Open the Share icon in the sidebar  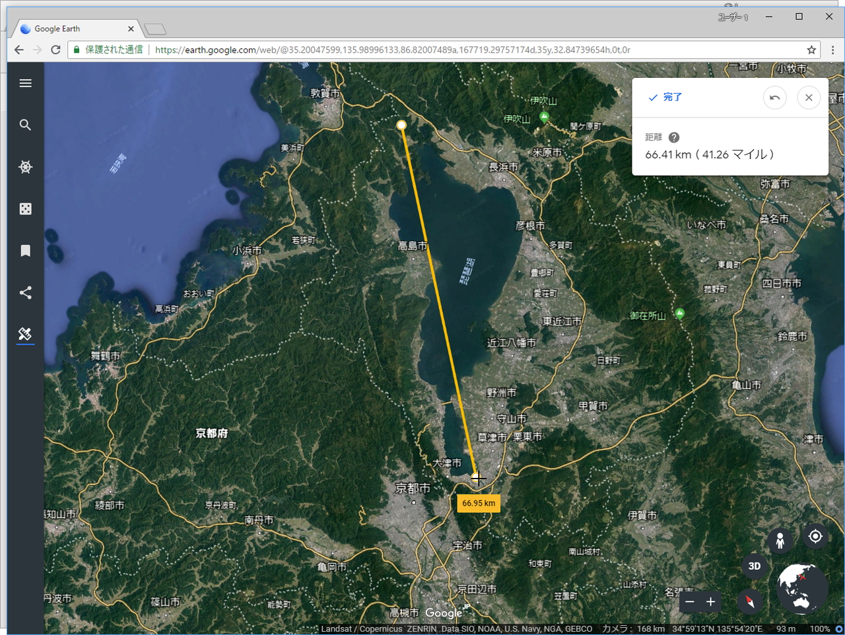click(x=25, y=292)
